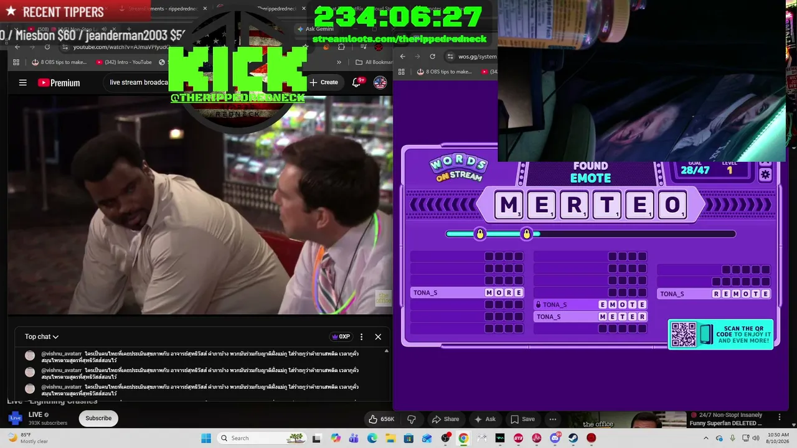
Task: Reload the wos.gg browser page
Action: tap(433, 56)
